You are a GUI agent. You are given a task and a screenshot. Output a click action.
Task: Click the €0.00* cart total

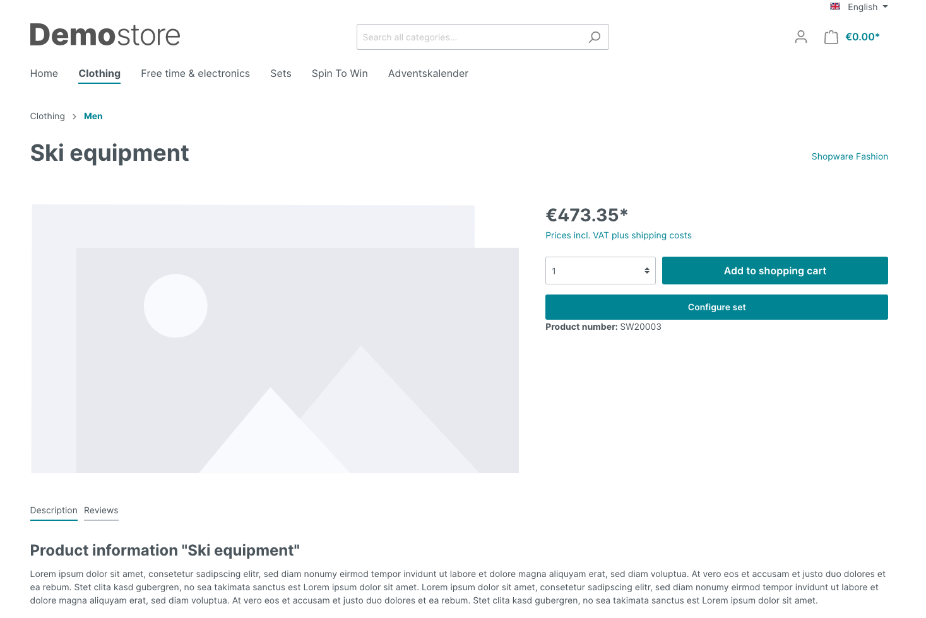tap(862, 37)
